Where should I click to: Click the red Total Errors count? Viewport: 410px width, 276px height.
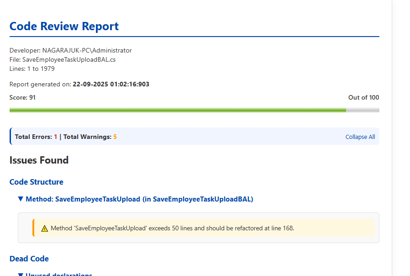(56, 137)
